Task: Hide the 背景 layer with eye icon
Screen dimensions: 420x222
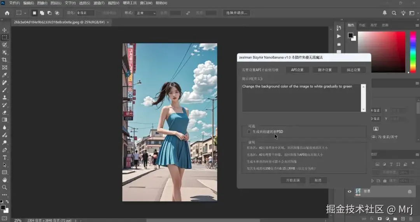Action: pyautogui.click(x=349, y=191)
